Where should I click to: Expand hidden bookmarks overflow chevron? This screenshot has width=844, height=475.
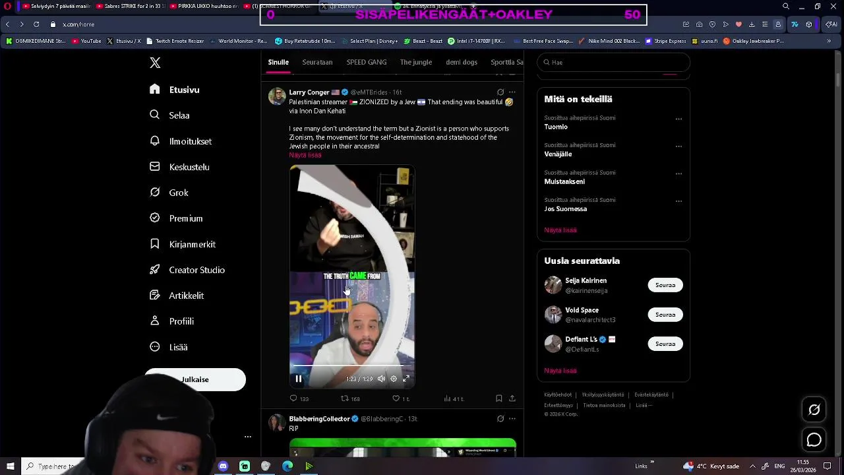829,41
